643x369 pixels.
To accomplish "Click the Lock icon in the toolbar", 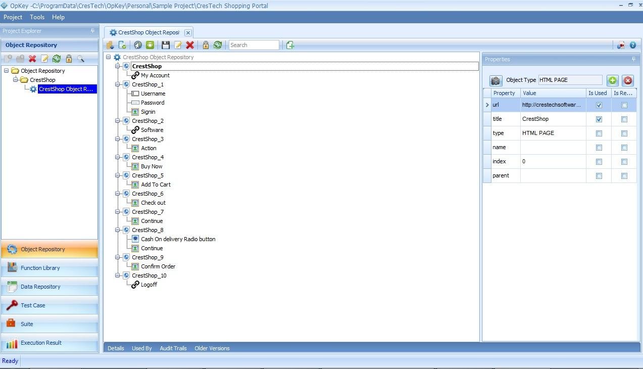I will [205, 45].
